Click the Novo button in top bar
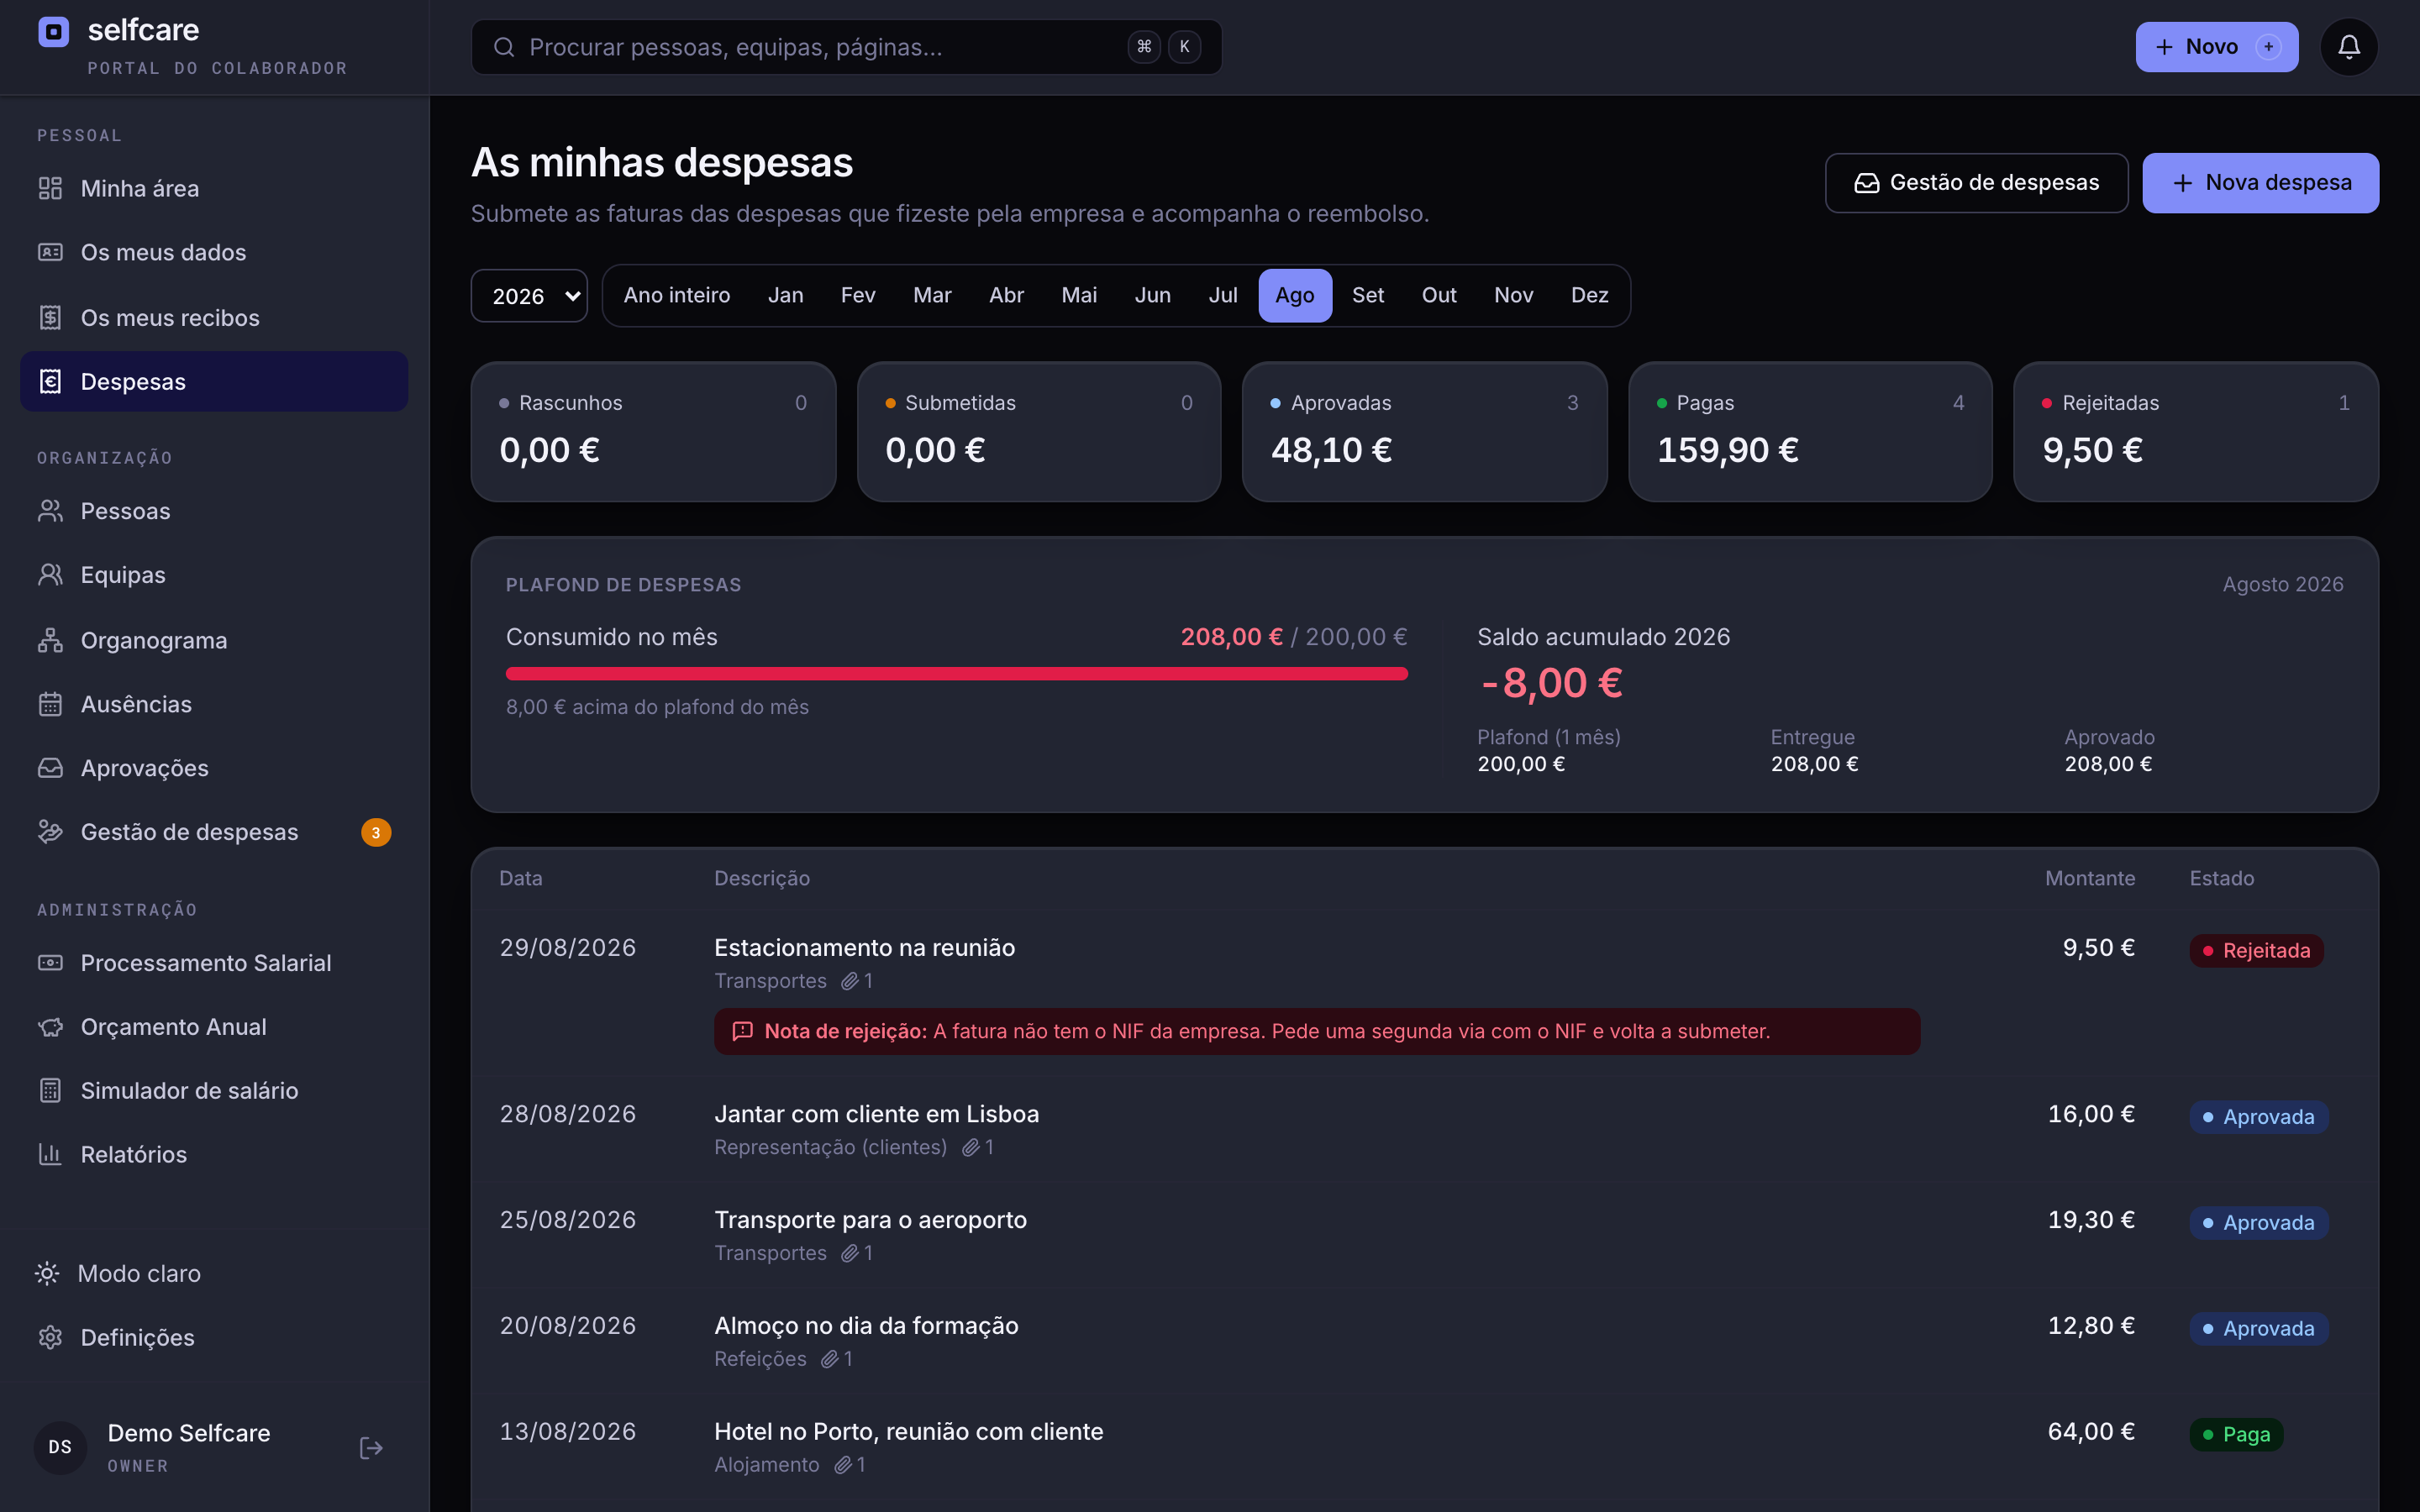 pos(2216,47)
